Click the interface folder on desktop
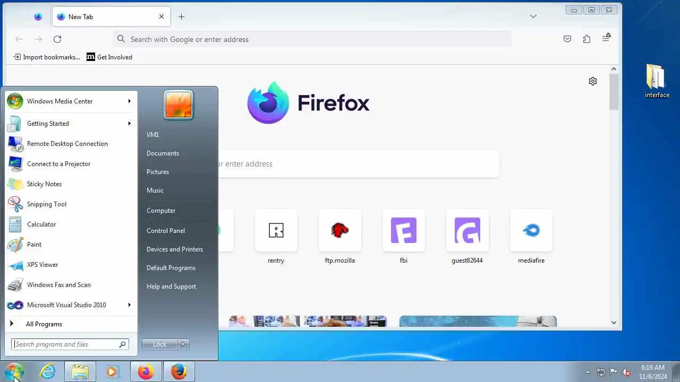680x382 pixels. tap(657, 81)
